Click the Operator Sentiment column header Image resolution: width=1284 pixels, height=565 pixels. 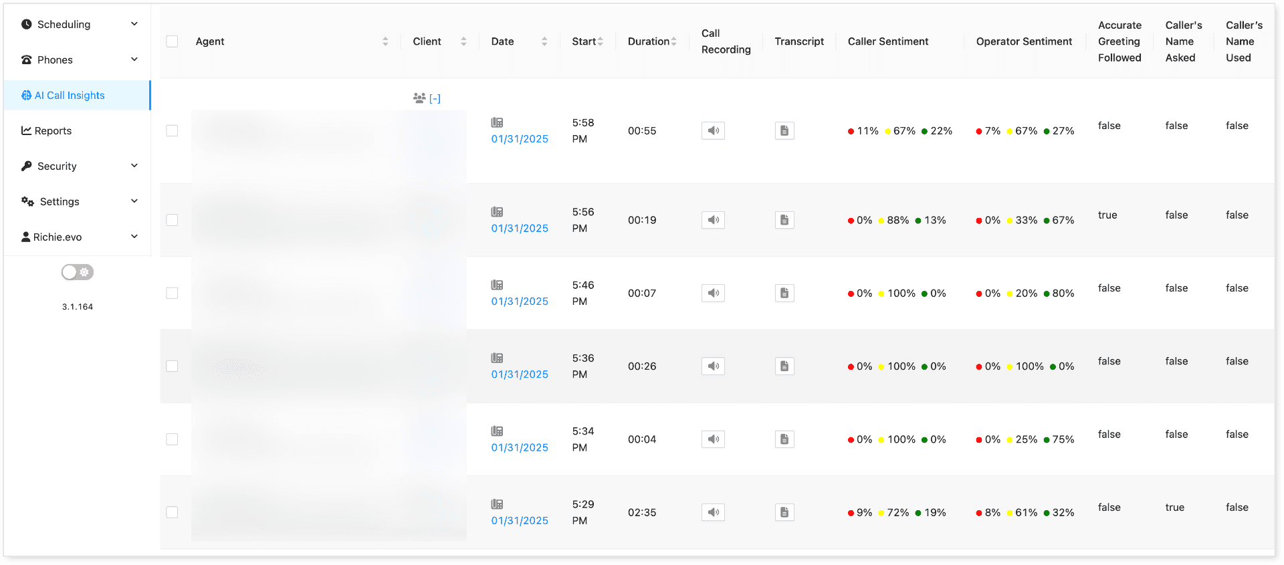tap(1024, 41)
